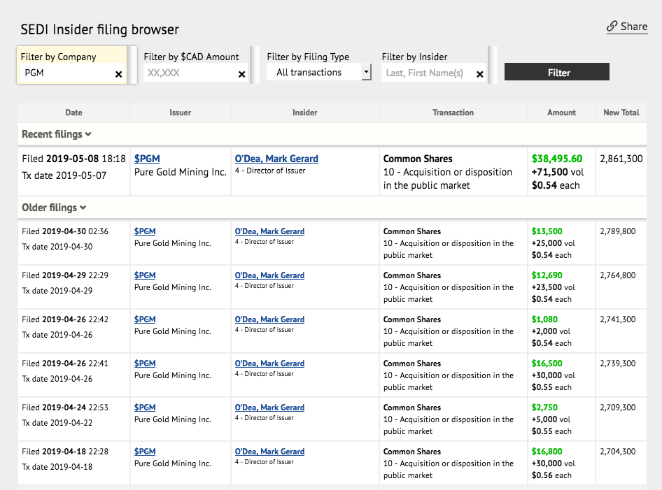Screen dimensions: 662x490
Task: Sort by the Date column header
Action: pos(73,113)
